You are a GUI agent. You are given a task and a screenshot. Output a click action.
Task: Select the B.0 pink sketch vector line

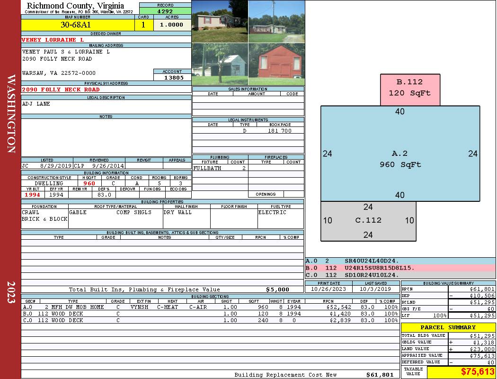(400, 268)
